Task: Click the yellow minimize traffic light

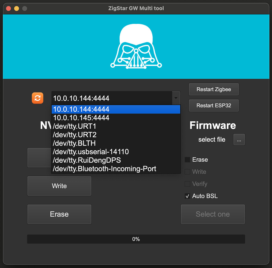Action: pyautogui.click(x=16, y=8)
